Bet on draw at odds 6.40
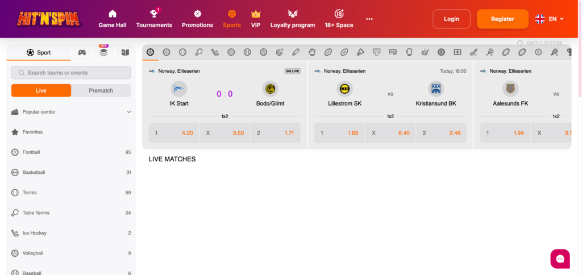582x275 pixels. coord(390,133)
